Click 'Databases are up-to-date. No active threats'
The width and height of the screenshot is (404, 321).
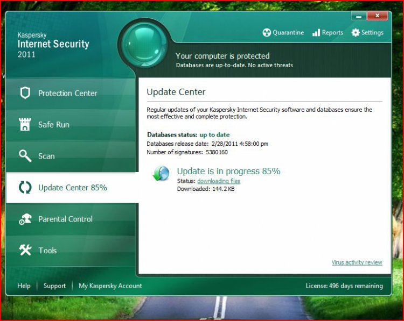[234, 66]
